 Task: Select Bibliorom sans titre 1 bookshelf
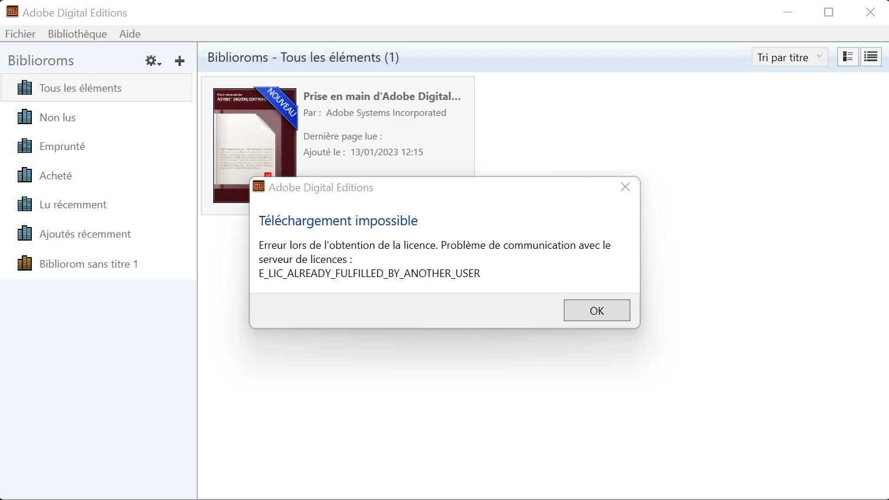(97, 264)
